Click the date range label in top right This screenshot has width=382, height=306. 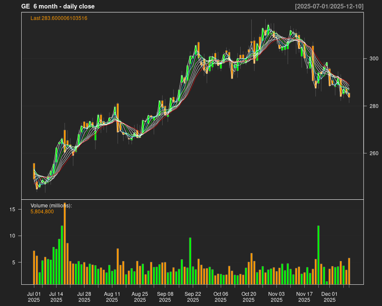[329, 6]
